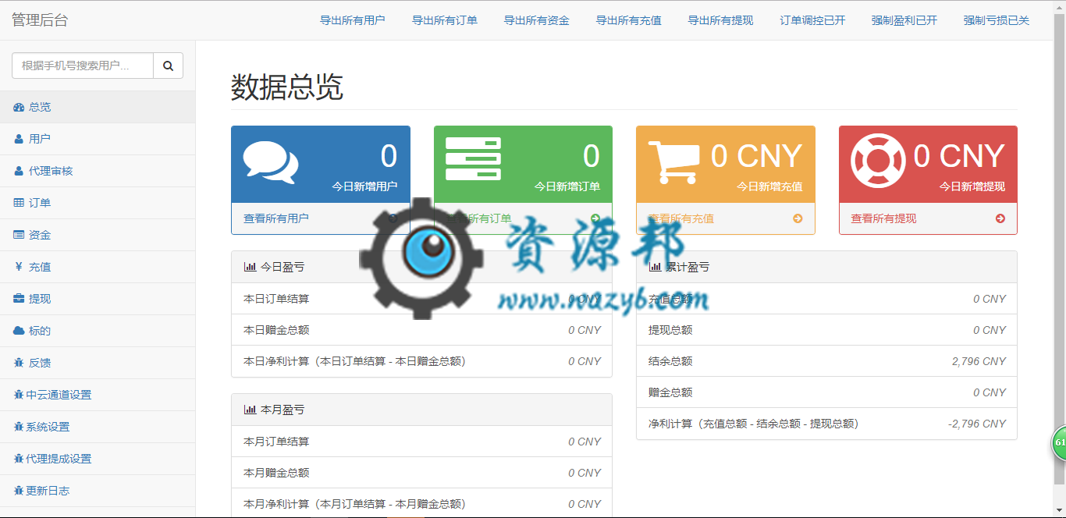Click the dashboard icon beside 总览
The width and height of the screenshot is (1066, 518).
pos(19,107)
